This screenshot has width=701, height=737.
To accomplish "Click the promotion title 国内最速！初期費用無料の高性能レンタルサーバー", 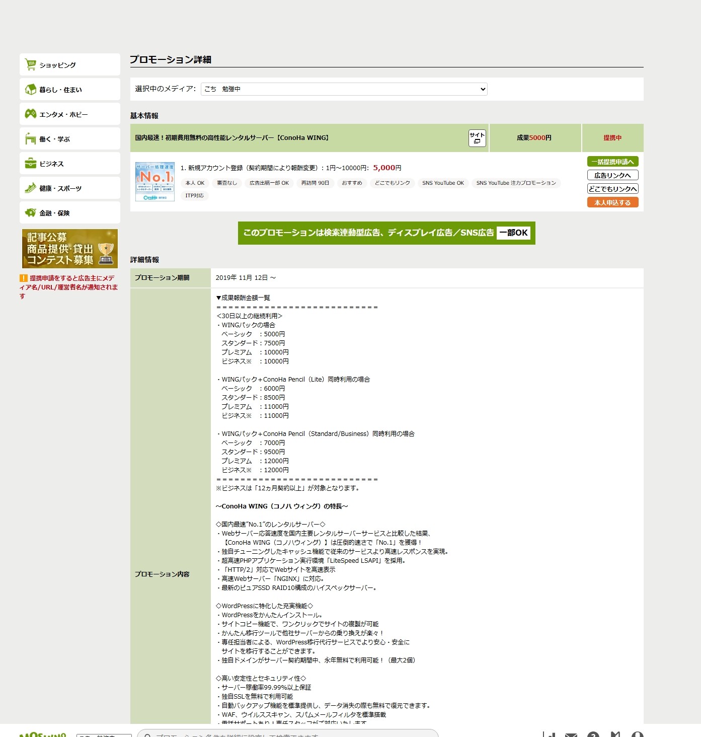I will (x=232, y=138).
